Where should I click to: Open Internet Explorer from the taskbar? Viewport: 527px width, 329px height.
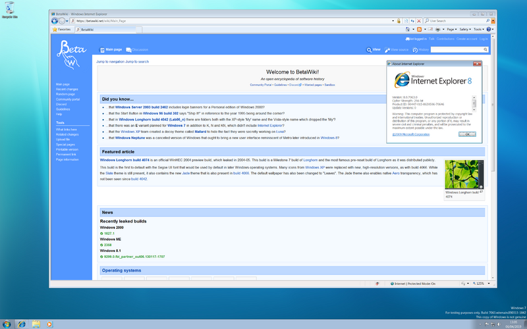[x=22, y=324]
